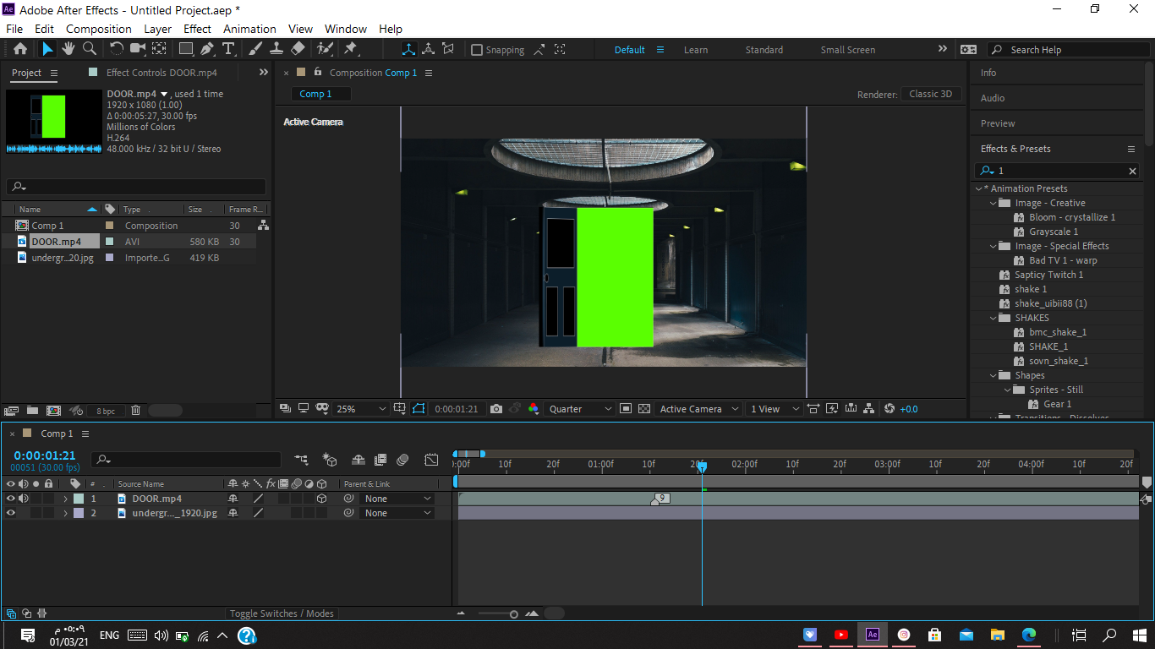Switch to Effect Controls DOOR.mp4 tab

tap(161, 73)
